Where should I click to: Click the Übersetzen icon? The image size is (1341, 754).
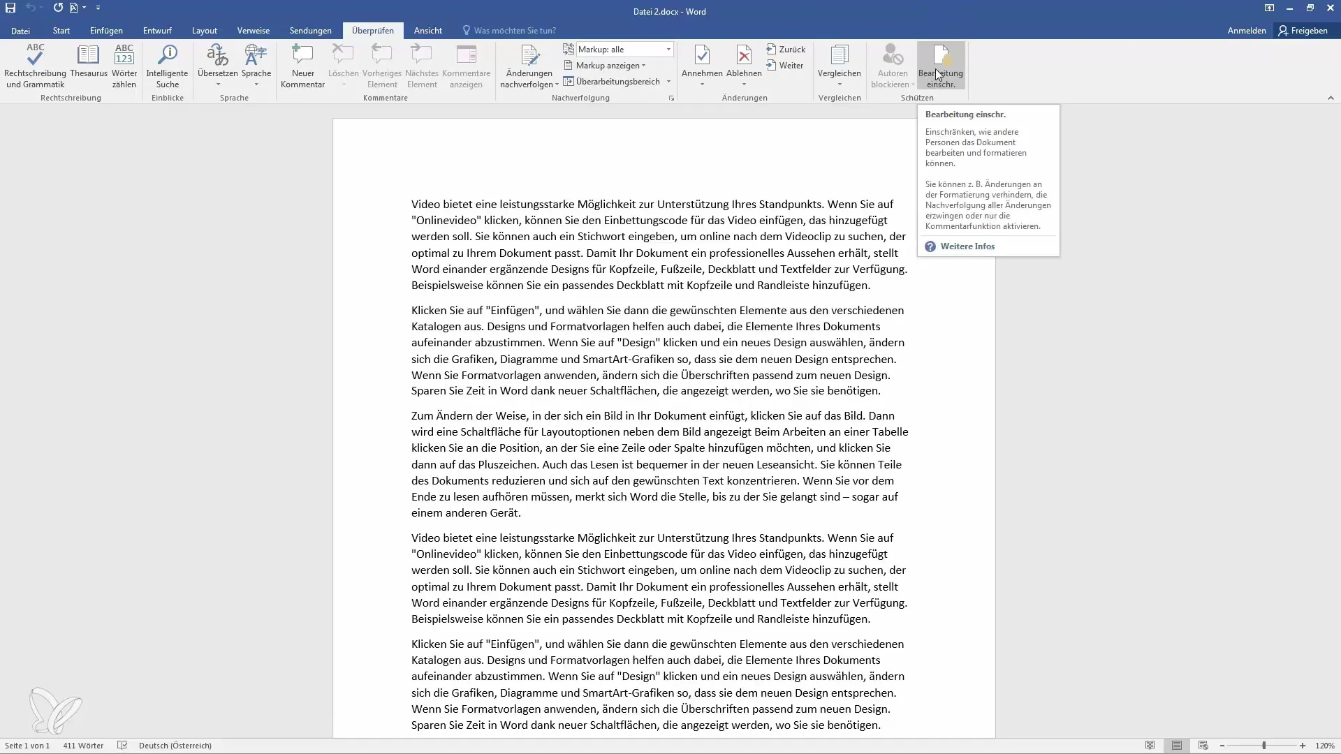pyautogui.click(x=217, y=55)
